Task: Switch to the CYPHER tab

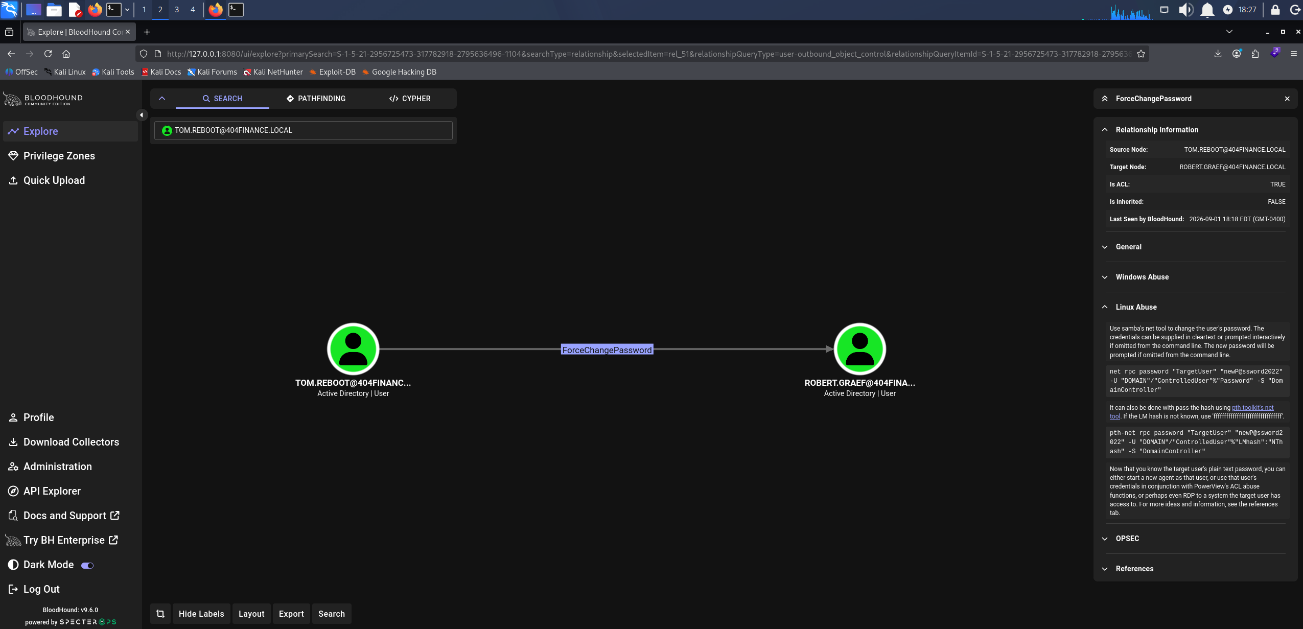Action: (x=409, y=99)
